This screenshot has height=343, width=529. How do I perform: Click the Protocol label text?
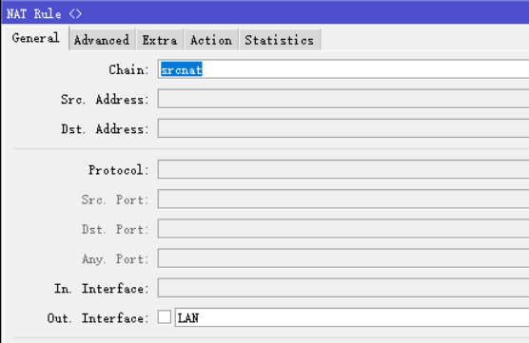pos(118,170)
